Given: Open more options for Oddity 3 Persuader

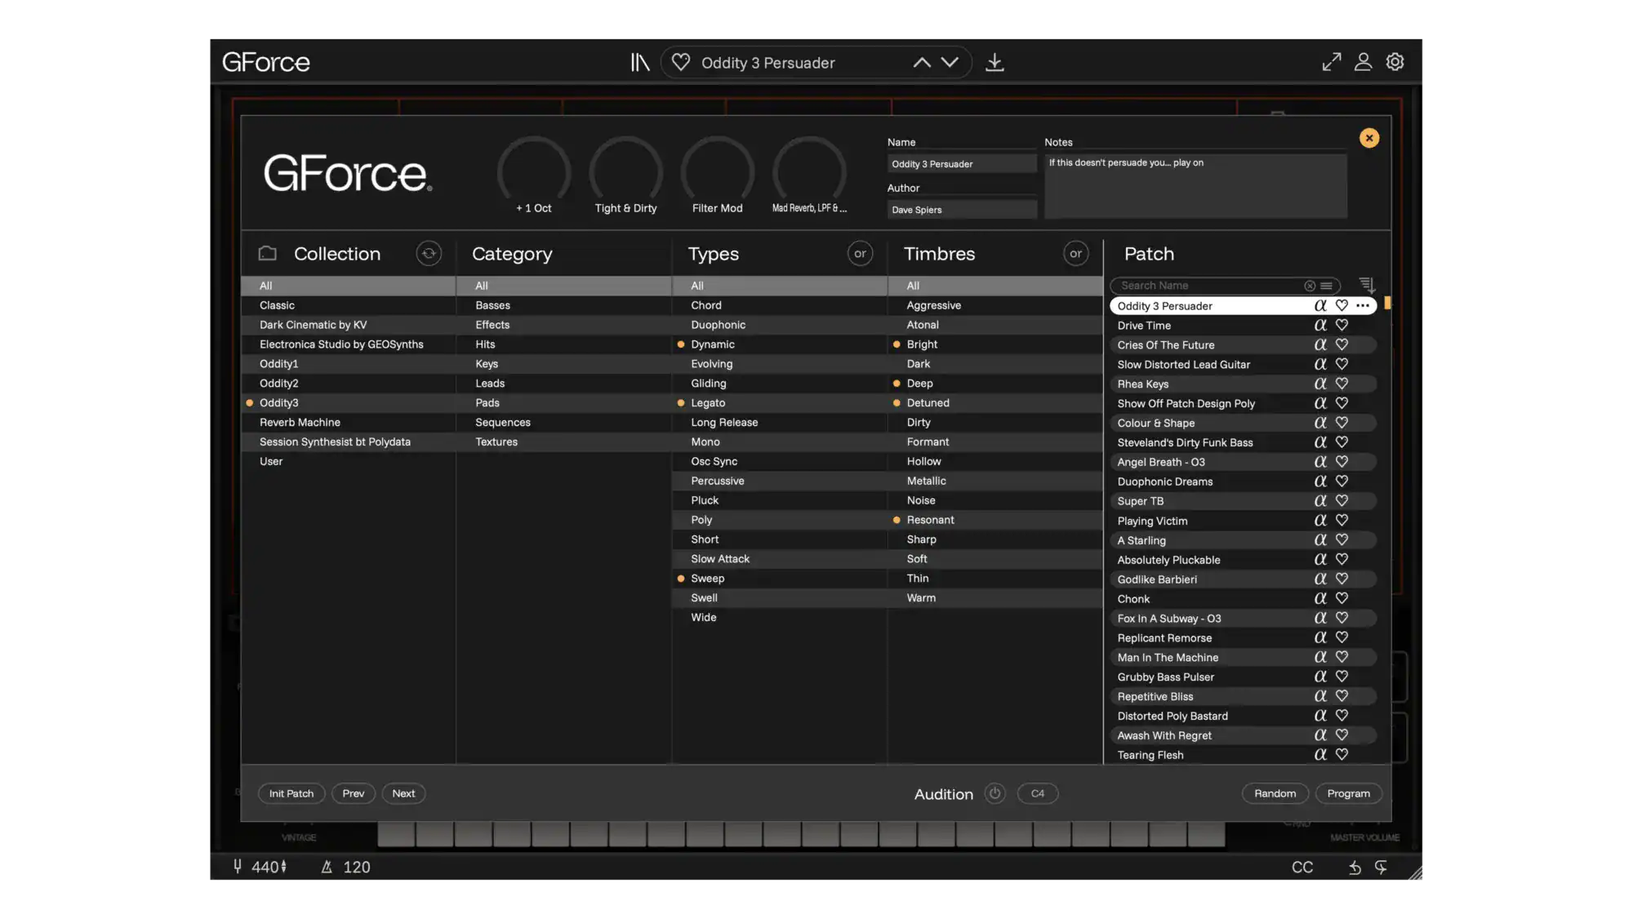Looking at the screenshot, I should point(1363,306).
